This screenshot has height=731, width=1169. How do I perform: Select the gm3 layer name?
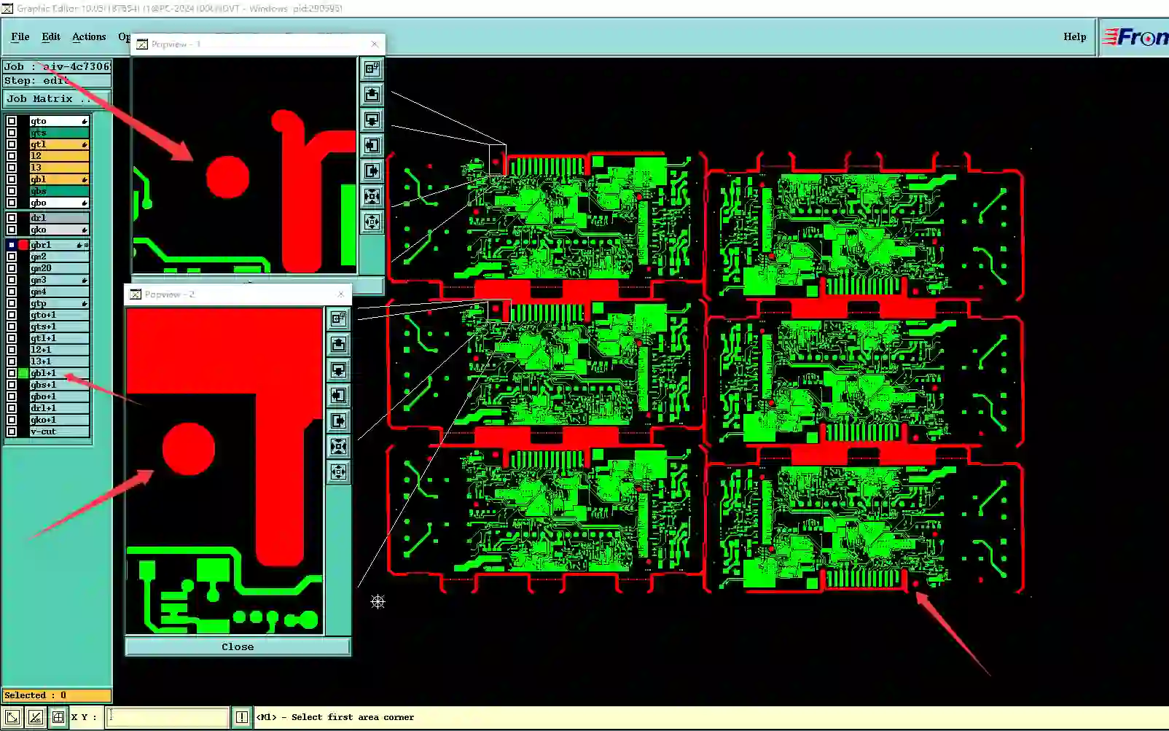pyautogui.click(x=59, y=280)
